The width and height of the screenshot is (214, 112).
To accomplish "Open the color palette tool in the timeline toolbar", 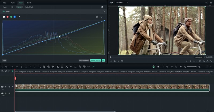I will point(53,67).
